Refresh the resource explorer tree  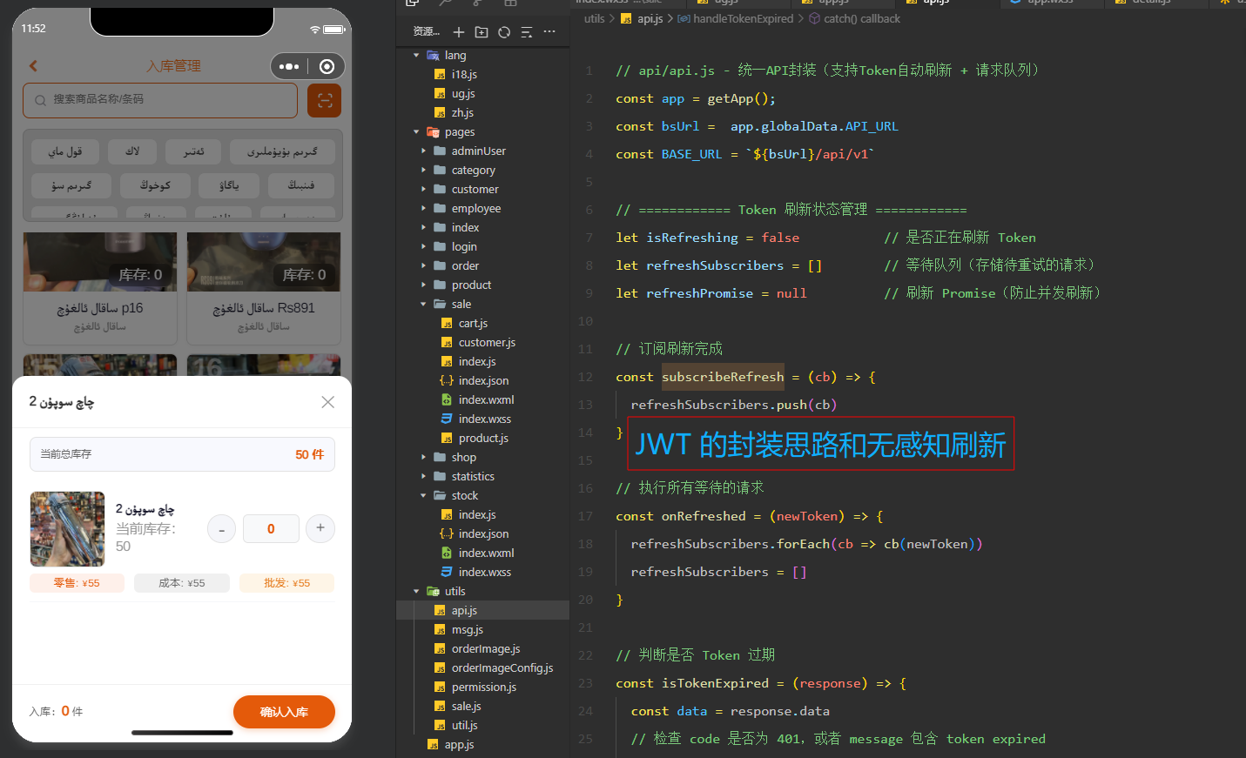click(504, 32)
